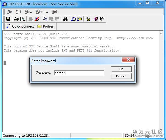Open New File Transfer Window icon

click(80, 19)
